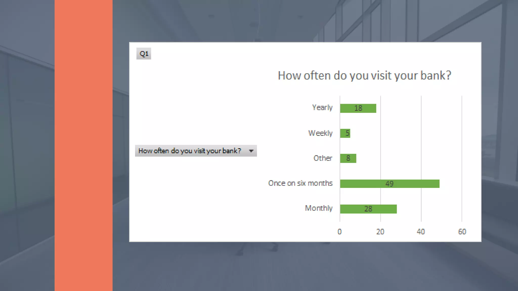
Task: Click the Other category label
Action: (x=323, y=158)
